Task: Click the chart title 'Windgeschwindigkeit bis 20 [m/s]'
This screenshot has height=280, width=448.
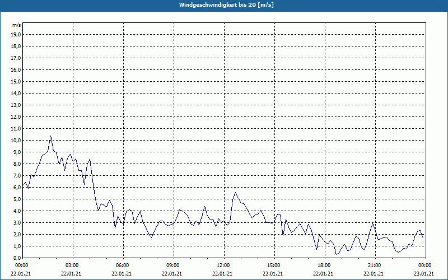Action: [x=226, y=5]
